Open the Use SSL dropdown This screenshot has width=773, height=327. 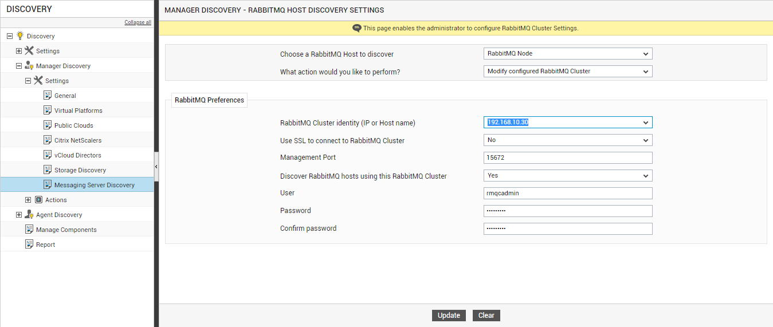pos(568,140)
